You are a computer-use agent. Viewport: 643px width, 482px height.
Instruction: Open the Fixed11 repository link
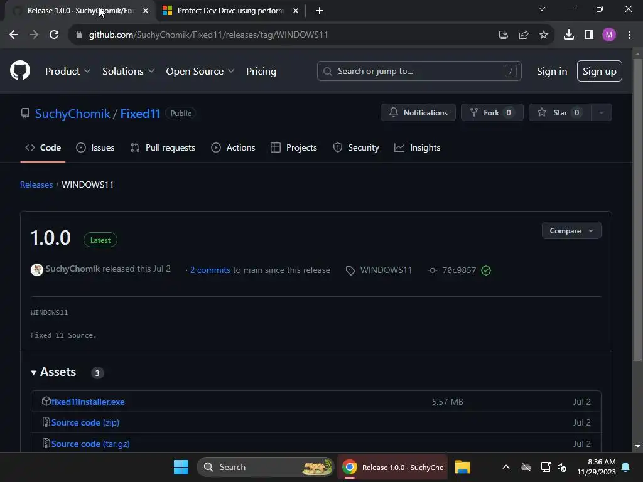pyautogui.click(x=140, y=113)
